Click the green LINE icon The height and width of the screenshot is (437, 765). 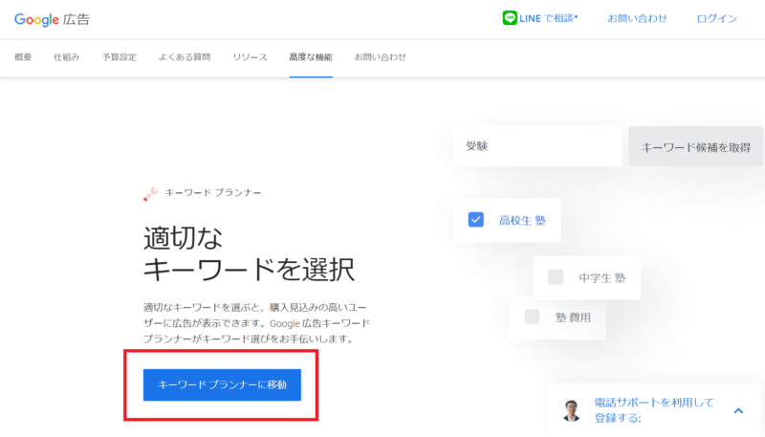(x=510, y=18)
